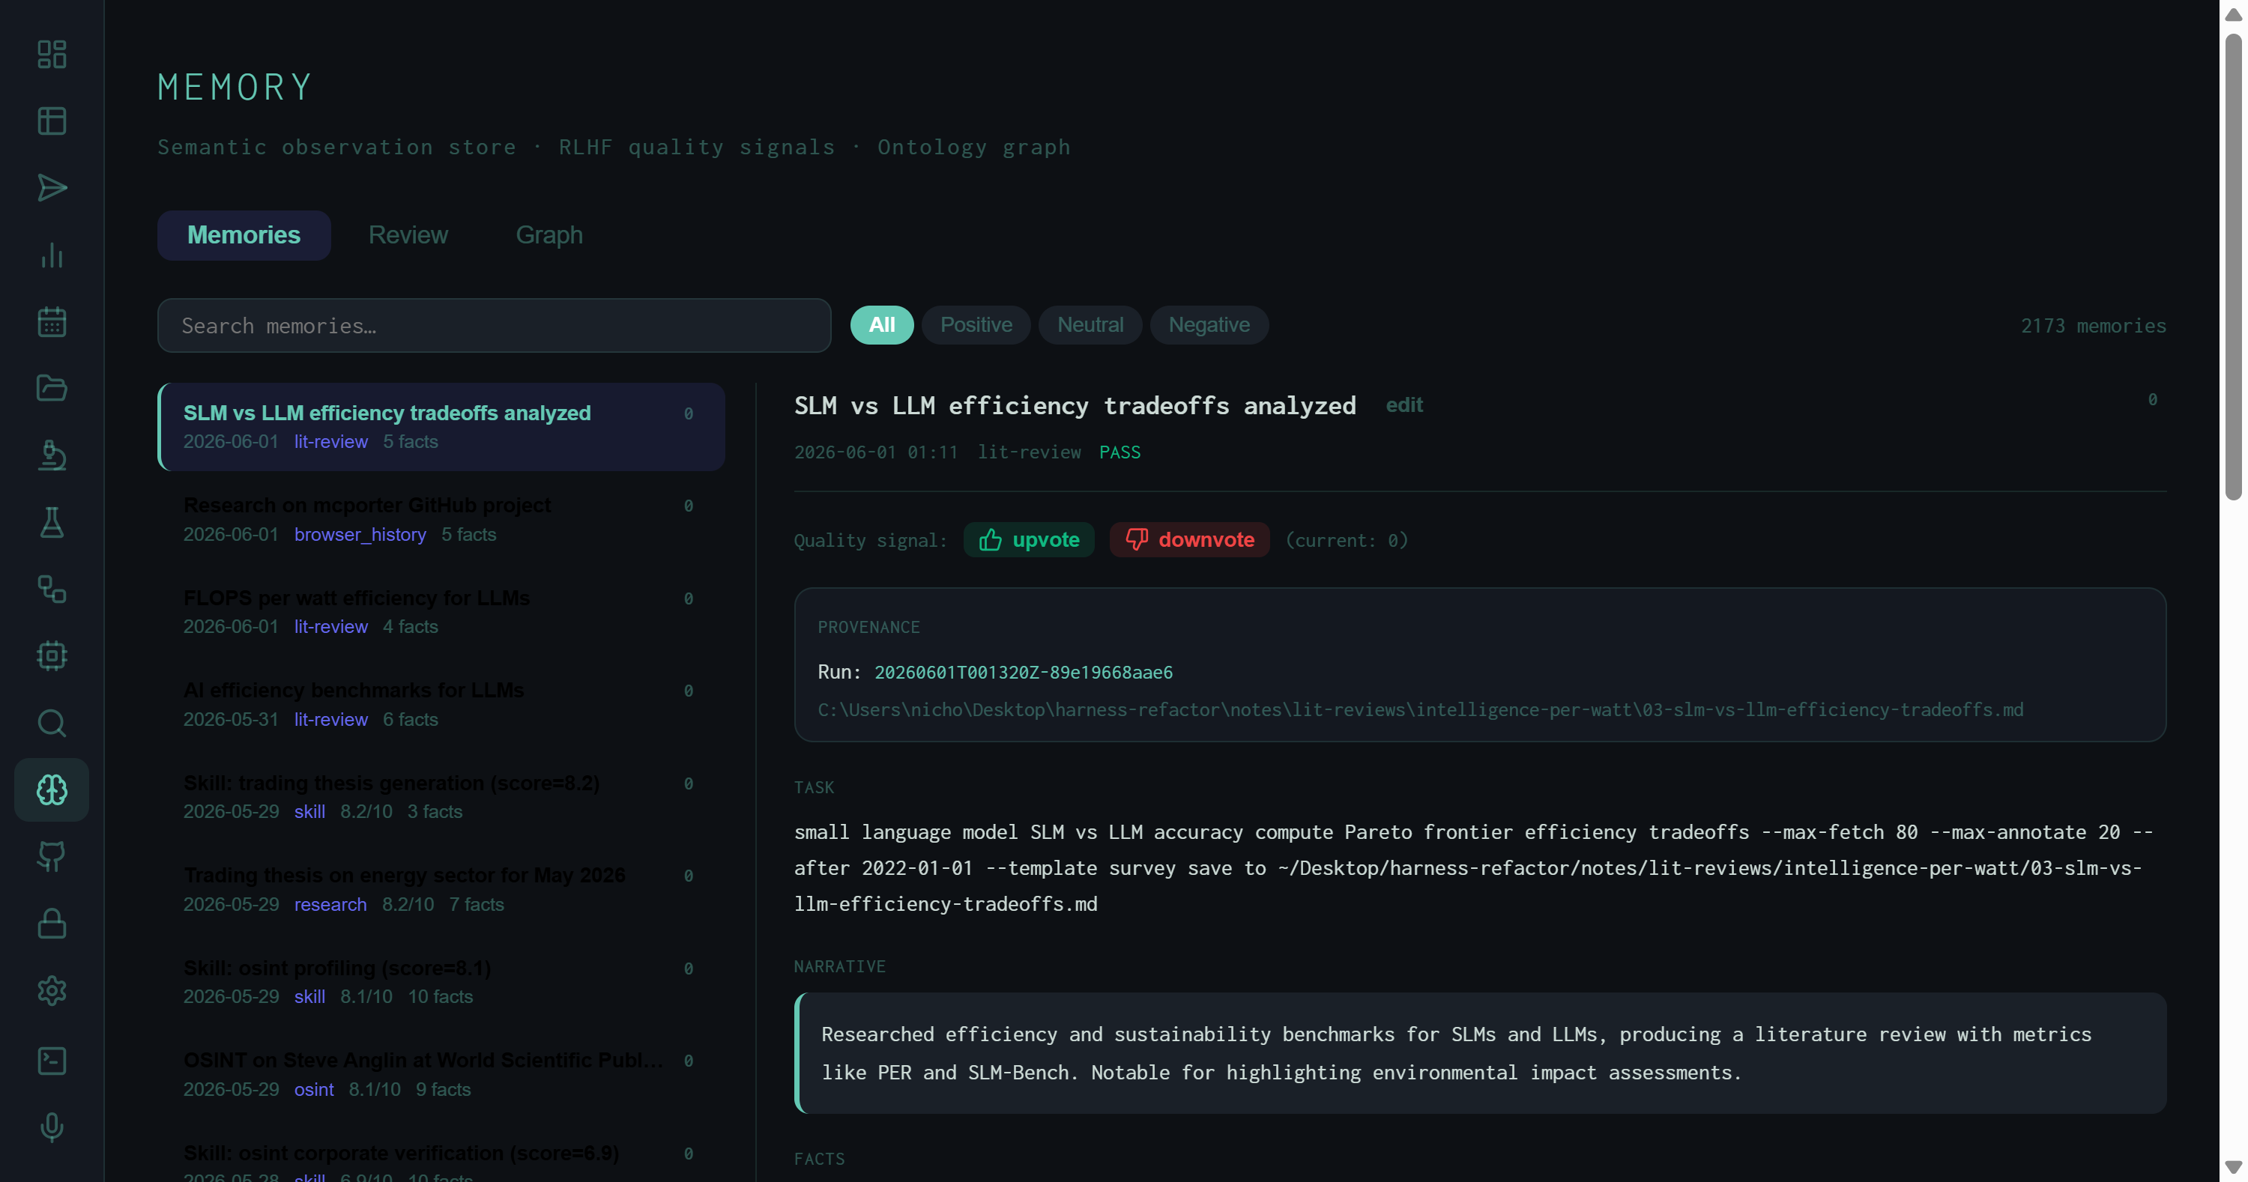The height and width of the screenshot is (1182, 2248).
Task: Open the CPU chip icon
Action: pos(52,656)
